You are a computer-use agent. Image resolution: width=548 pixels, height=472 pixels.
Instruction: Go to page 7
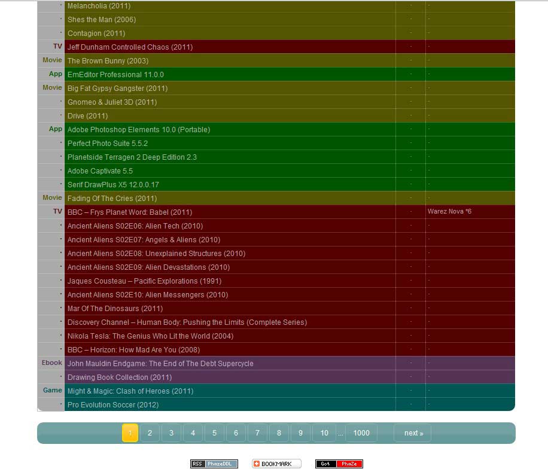258,433
